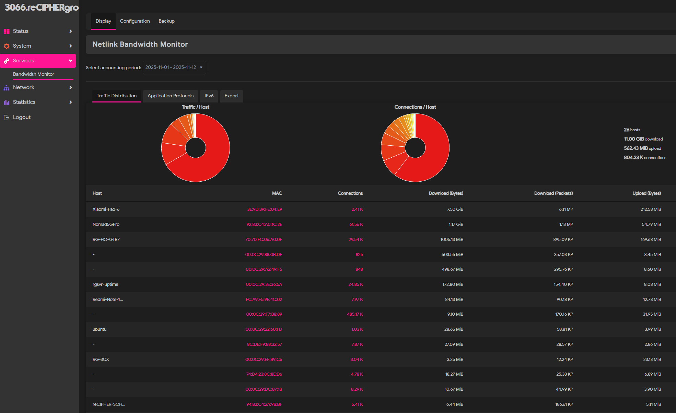Open Bandwidth Monitor sidebar link

pyautogui.click(x=34, y=74)
